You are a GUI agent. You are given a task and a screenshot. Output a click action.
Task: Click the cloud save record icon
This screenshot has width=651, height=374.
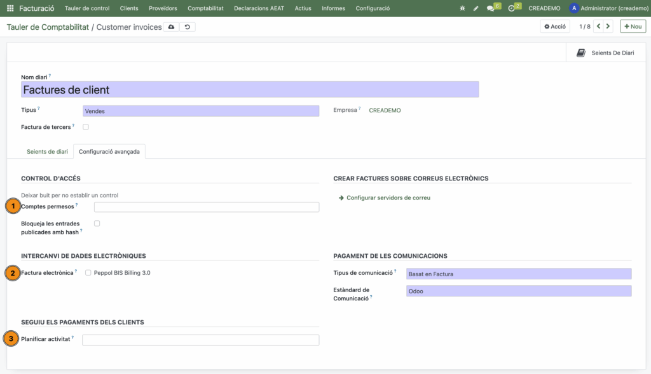coord(171,27)
